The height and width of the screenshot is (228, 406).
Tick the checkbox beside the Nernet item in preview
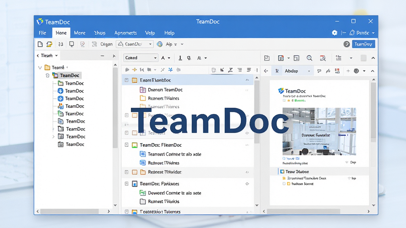(x=284, y=184)
